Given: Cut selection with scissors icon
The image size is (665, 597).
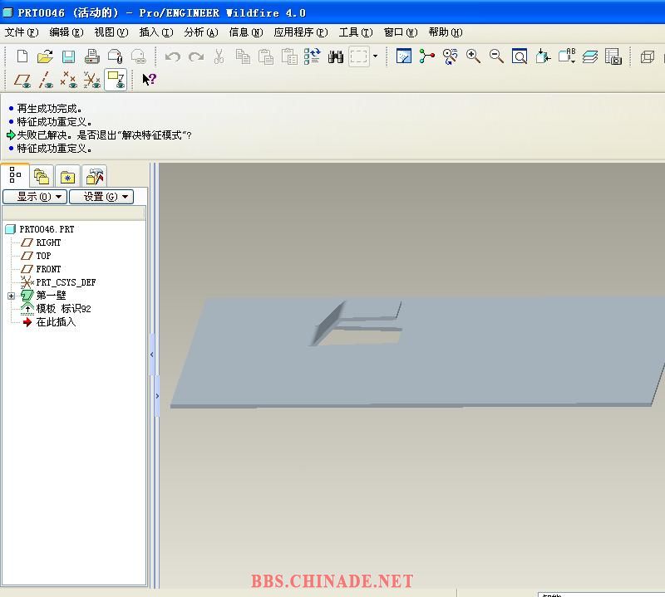Looking at the screenshot, I should pos(219,56).
